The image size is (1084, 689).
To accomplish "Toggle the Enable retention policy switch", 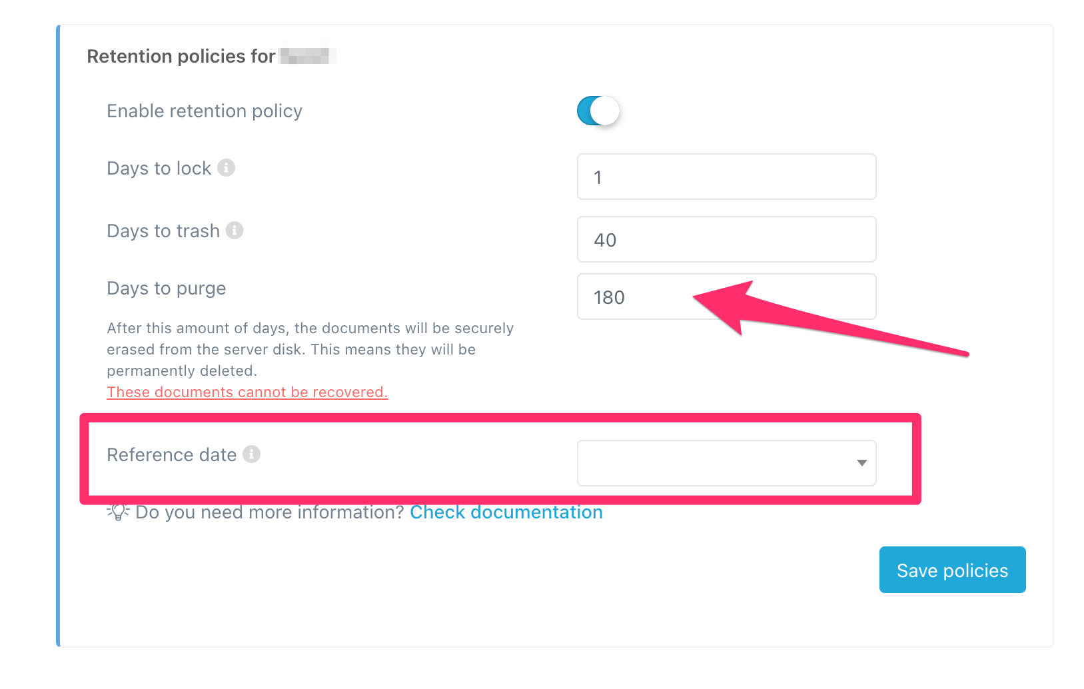I will 598,111.
